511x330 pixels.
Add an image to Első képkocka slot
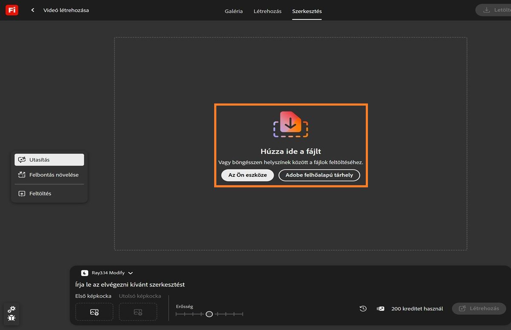(x=94, y=312)
